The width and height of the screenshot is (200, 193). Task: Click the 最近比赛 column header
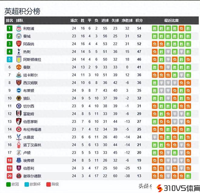tap(172, 21)
